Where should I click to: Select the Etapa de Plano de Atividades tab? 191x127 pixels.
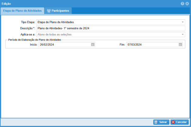(x=22, y=11)
